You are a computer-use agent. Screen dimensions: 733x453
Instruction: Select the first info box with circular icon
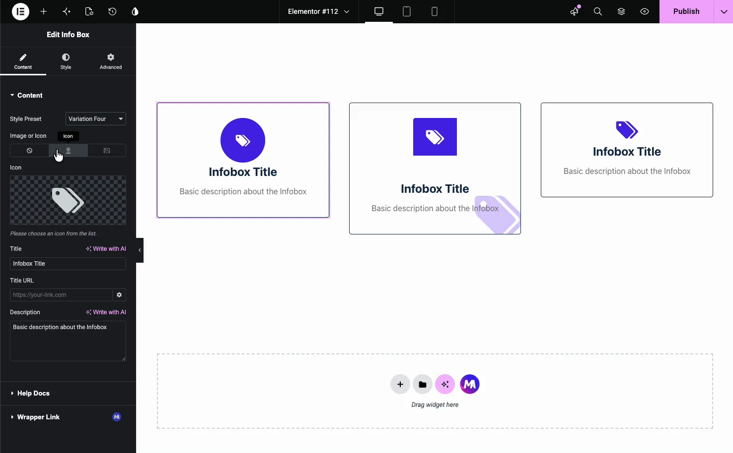[243, 160]
